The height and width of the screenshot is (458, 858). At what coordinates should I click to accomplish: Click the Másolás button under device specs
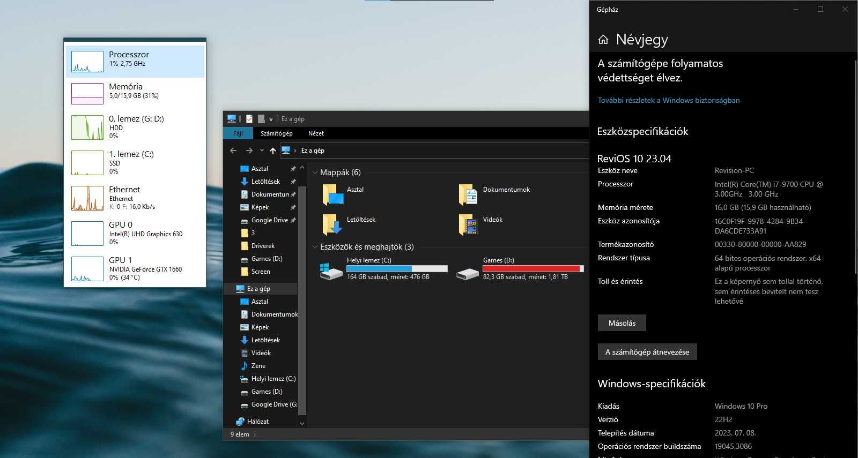tap(622, 323)
